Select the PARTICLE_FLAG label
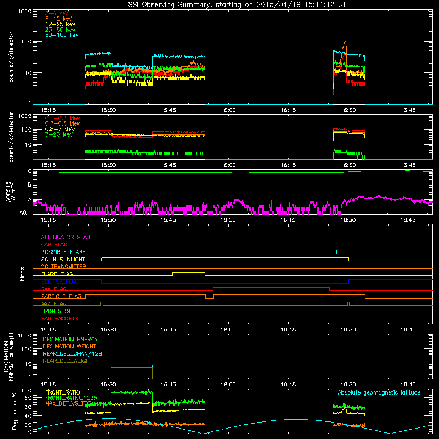This screenshot has height=439, width=439. tap(61, 296)
